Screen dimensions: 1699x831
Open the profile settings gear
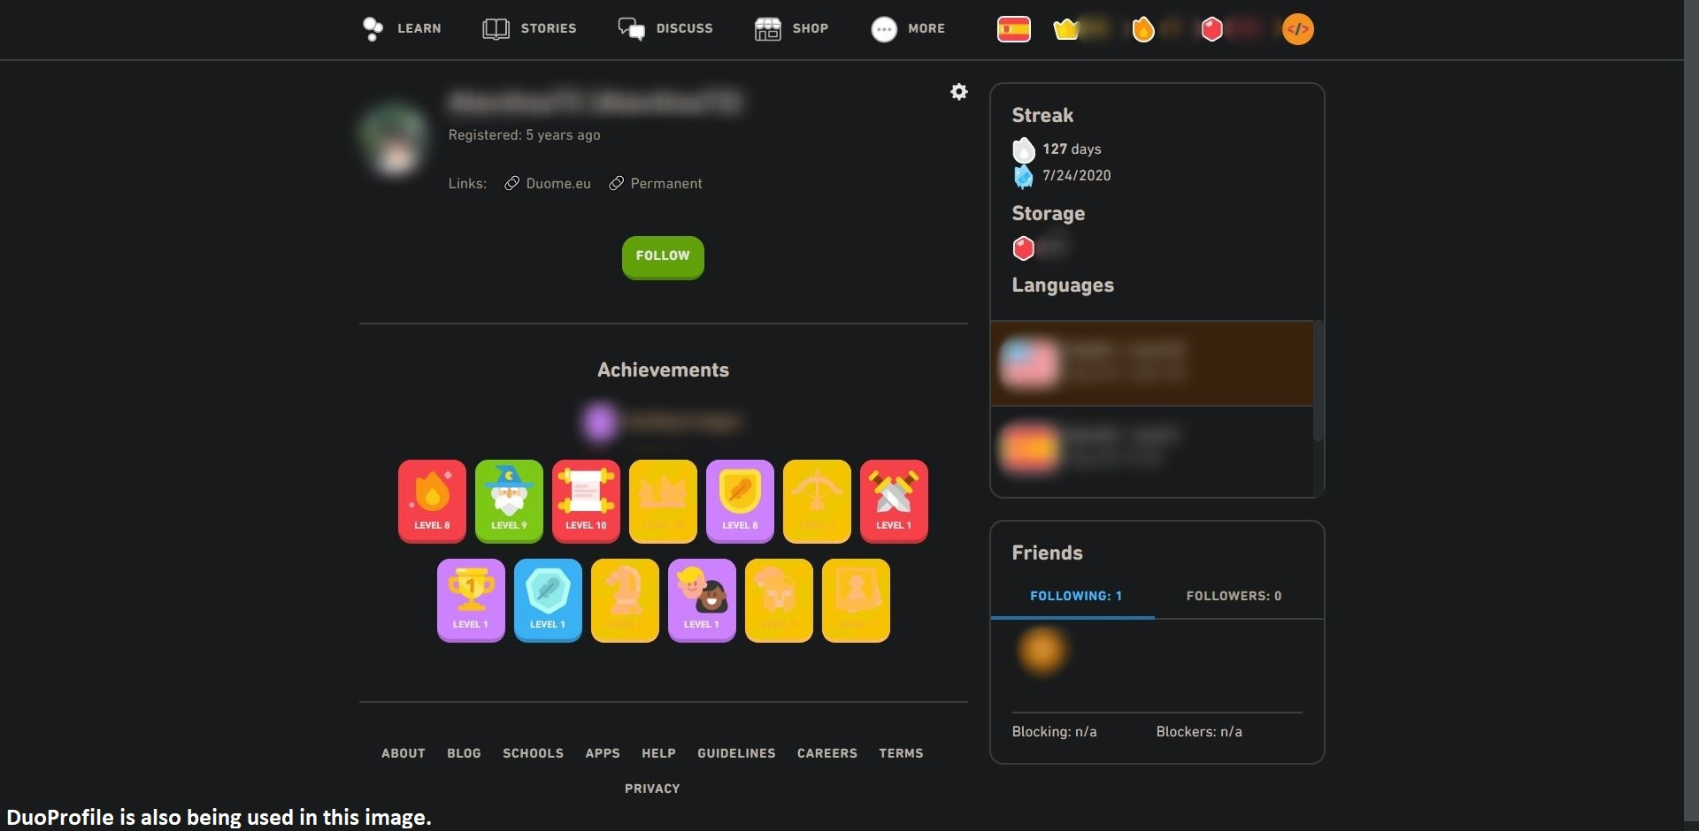(x=958, y=91)
